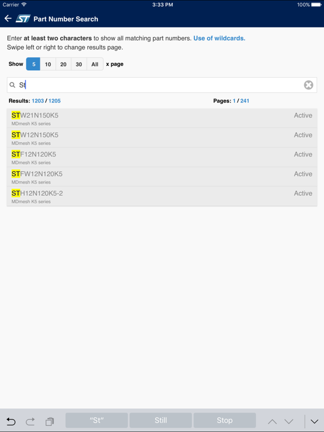
Task: Dismiss keyboard with rightmost chevron
Action: (314, 421)
